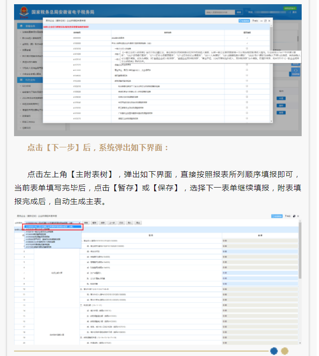Tick the checkbox for row A104000 期间费用明细表
319x356 pixels.
coord(247,75)
